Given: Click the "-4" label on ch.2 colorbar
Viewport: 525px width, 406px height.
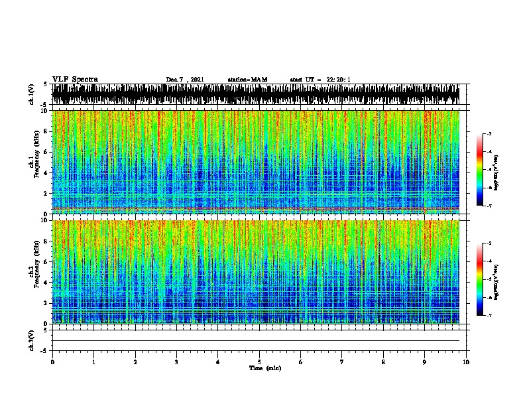Looking at the screenshot, I should click(489, 261).
